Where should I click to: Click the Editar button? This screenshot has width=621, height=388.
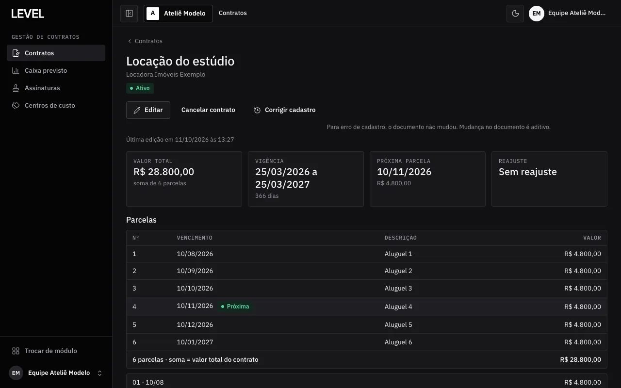coord(148,110)
